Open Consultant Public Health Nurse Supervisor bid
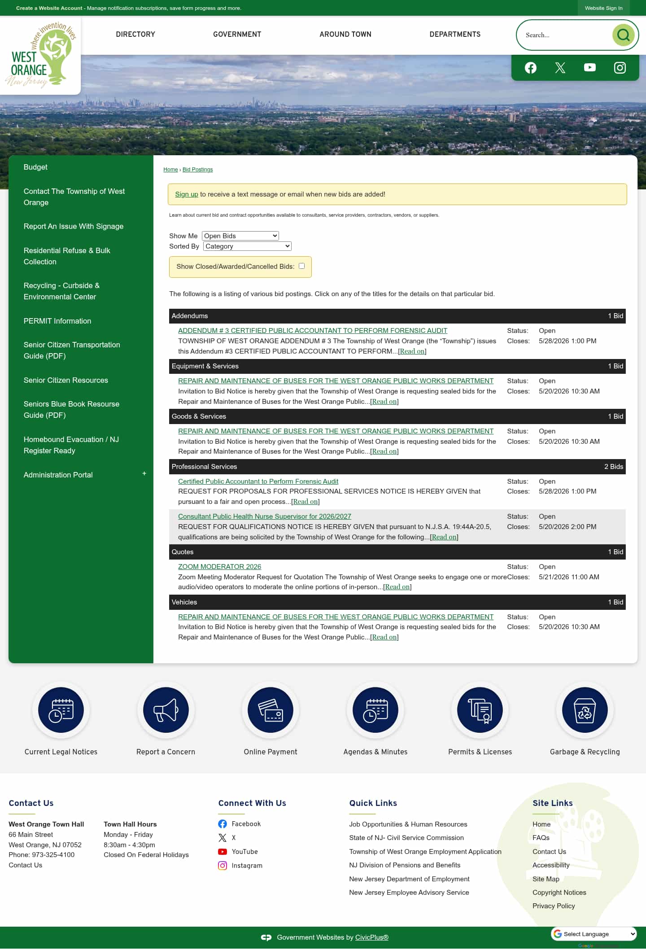Image resolution: width=646 pixels, height=950 pixels. (x=265, y=517)
